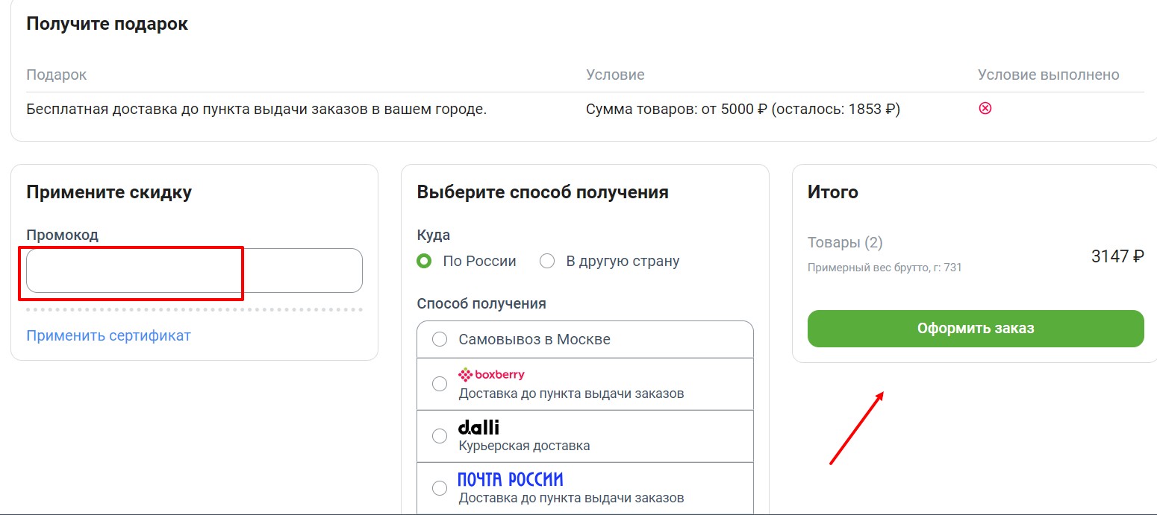The height and width of the screenshot is (515, 1157).
Task: Click the Получите подарок heading
Action: [107, 24]
